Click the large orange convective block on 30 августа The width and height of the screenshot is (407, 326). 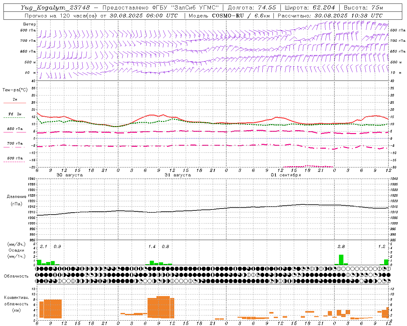(51, 309)
